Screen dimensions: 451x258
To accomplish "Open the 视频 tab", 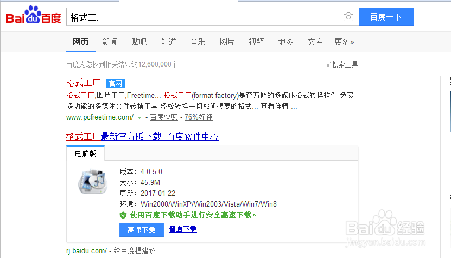I will tap(256, 42).
